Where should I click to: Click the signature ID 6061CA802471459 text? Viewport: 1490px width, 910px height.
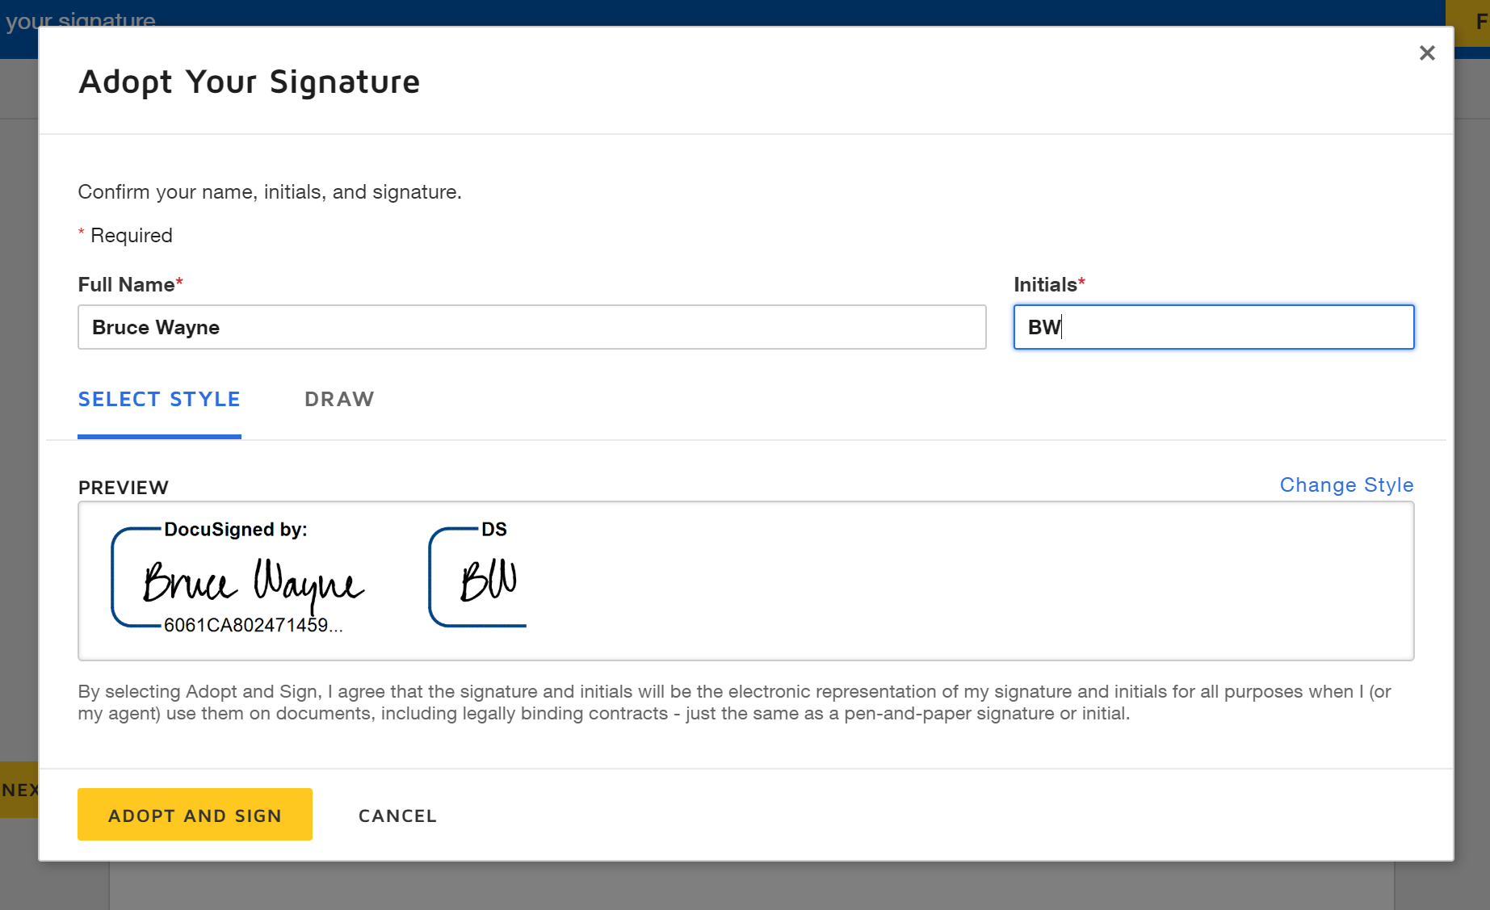254,626
